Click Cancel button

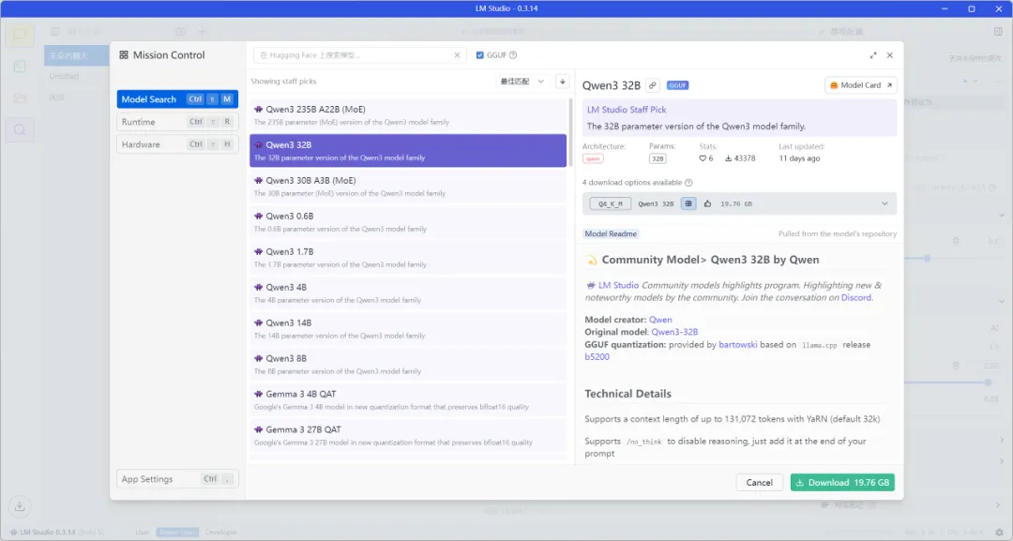point(759,482)
